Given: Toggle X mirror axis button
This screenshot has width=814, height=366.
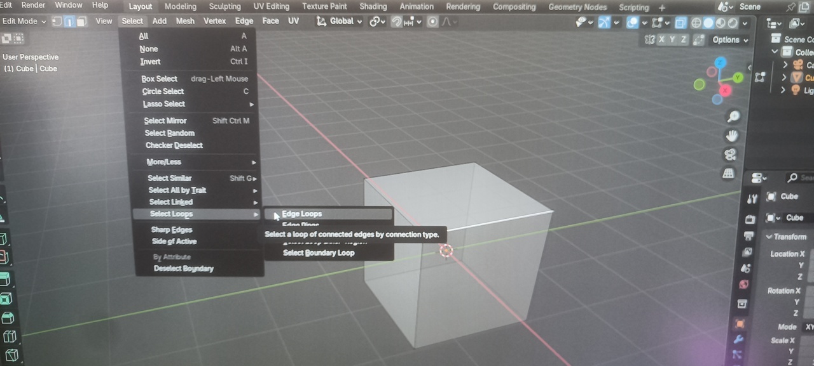Looking at the screenshot, I should pos(661,39).
